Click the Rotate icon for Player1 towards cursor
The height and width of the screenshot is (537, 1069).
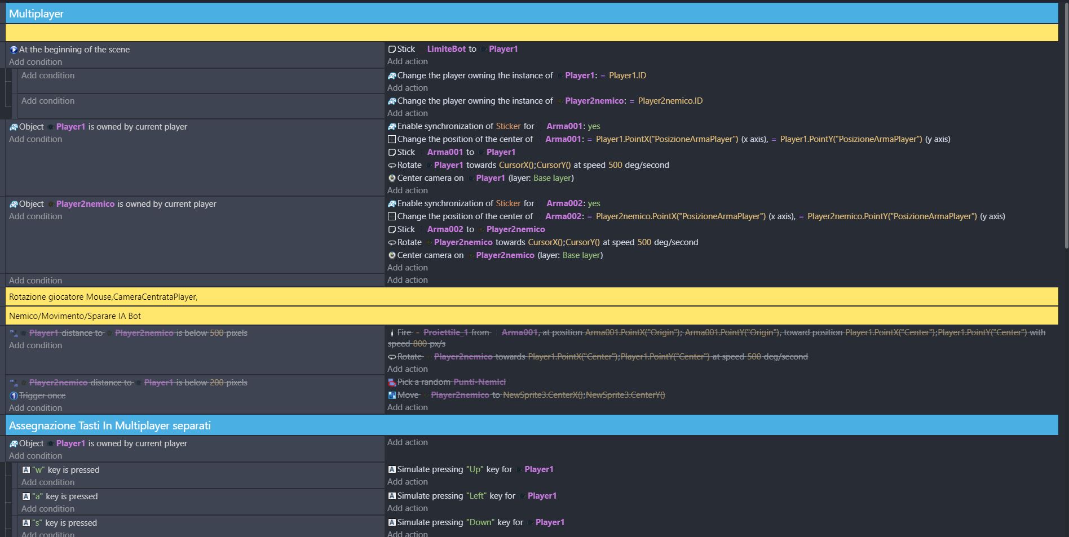(392, 165)
